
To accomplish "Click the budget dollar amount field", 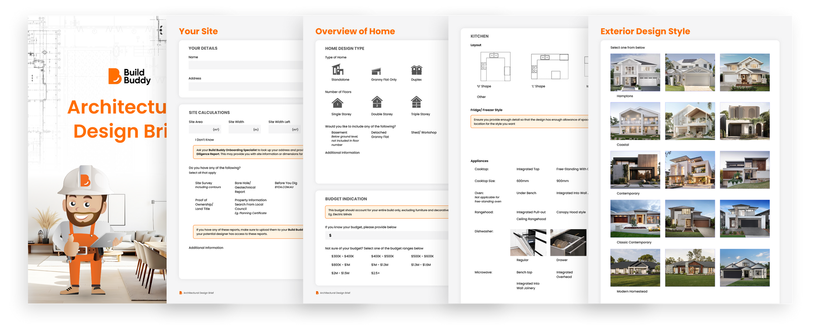I will coord(387,235).
